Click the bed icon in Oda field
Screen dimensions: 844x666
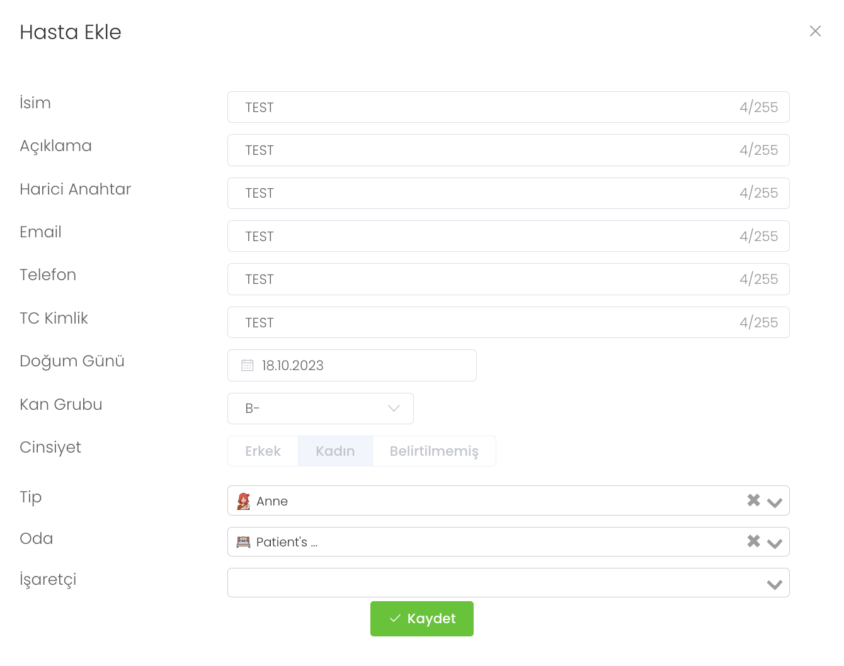point(243,542)
